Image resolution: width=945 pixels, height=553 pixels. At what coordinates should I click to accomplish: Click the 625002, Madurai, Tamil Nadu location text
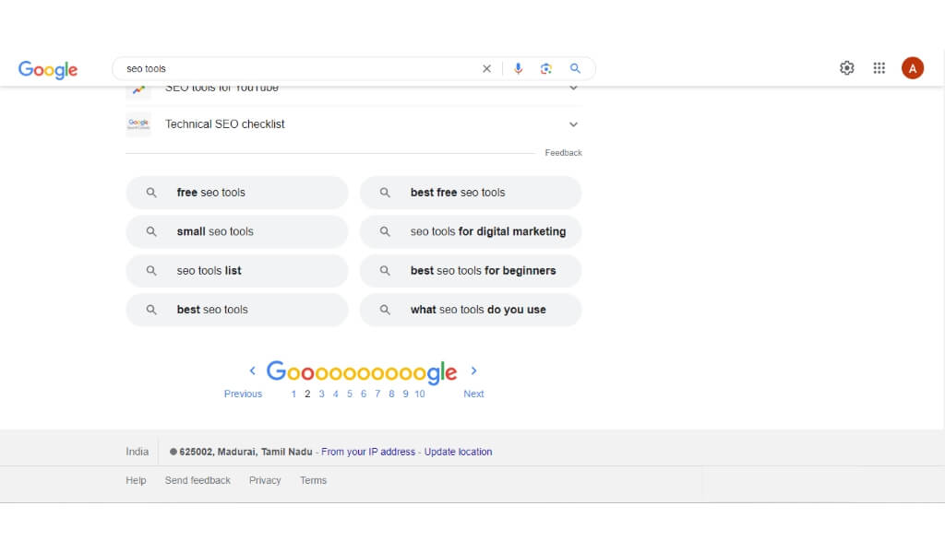pos(245,452)
